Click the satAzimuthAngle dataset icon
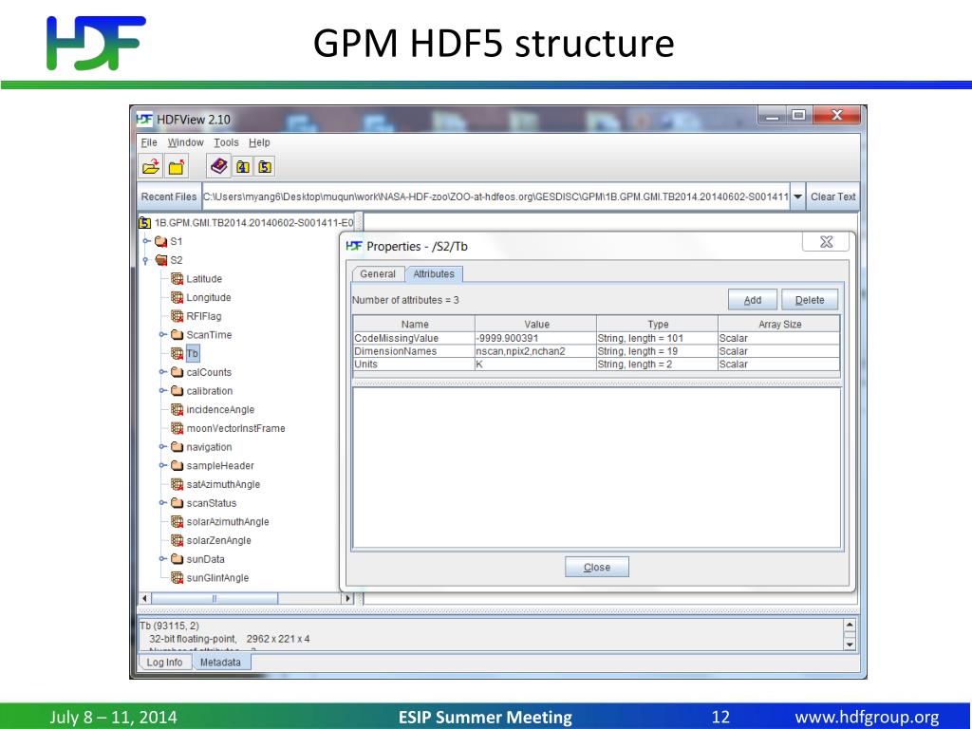This screenshot has width=972, height=729. coord(178,484)
